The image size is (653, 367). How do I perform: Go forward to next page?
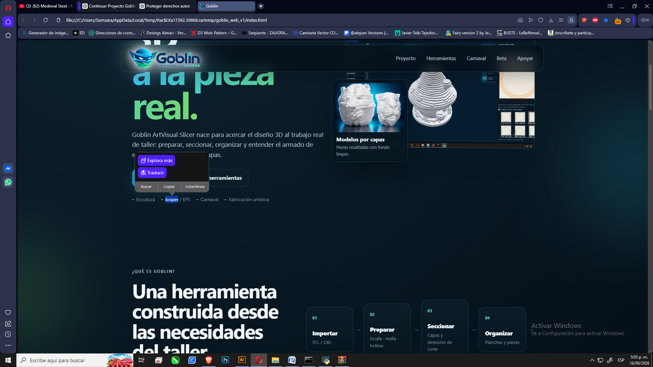click(x=34, y=20)
